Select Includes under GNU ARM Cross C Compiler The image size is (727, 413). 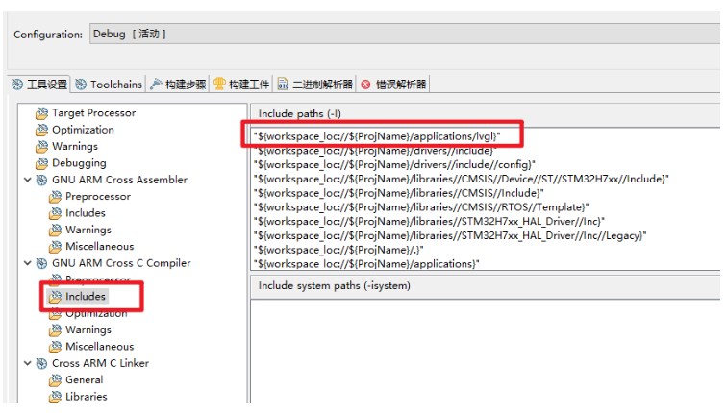(86, 297)
